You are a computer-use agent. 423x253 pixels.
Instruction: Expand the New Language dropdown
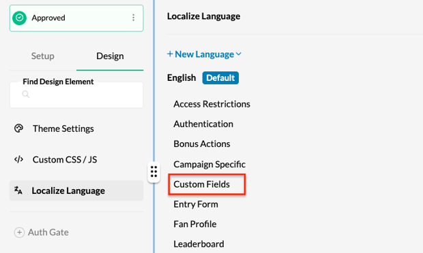[x=204, y=54]
